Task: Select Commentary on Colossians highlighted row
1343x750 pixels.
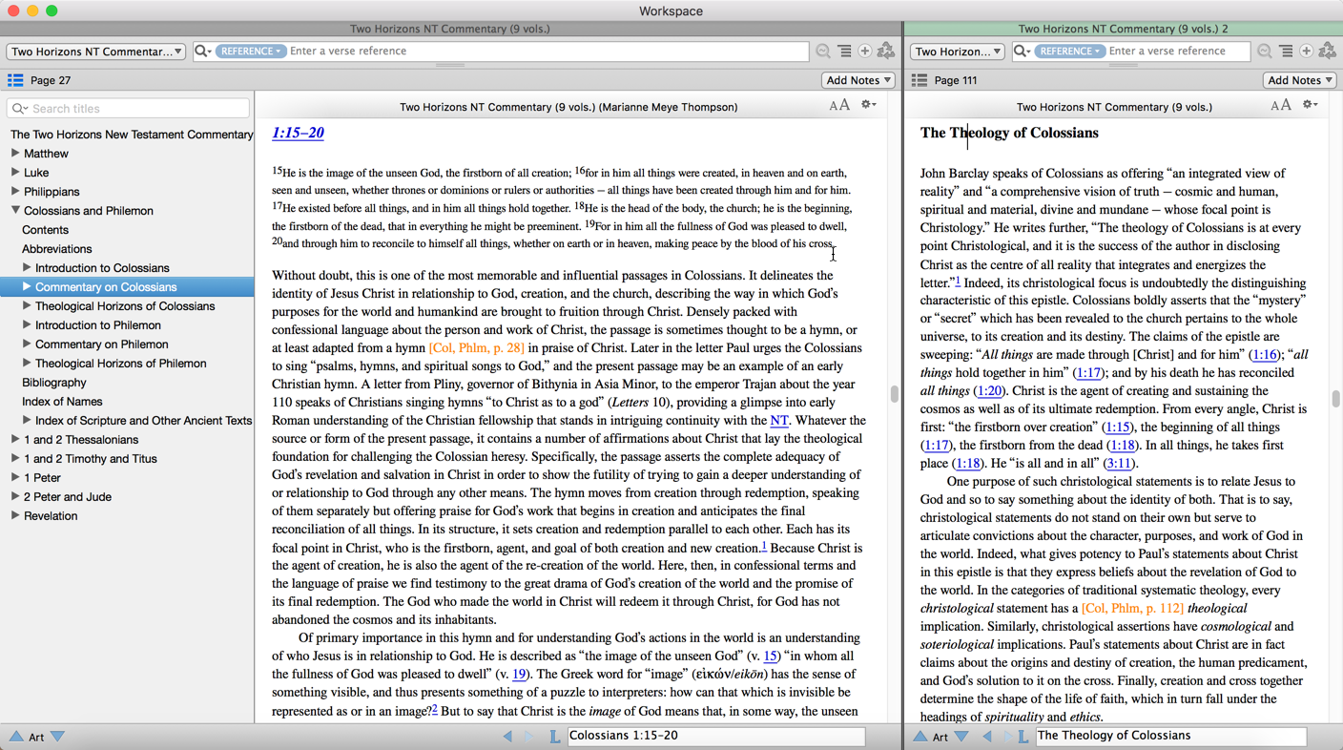Action: [127, 286]
